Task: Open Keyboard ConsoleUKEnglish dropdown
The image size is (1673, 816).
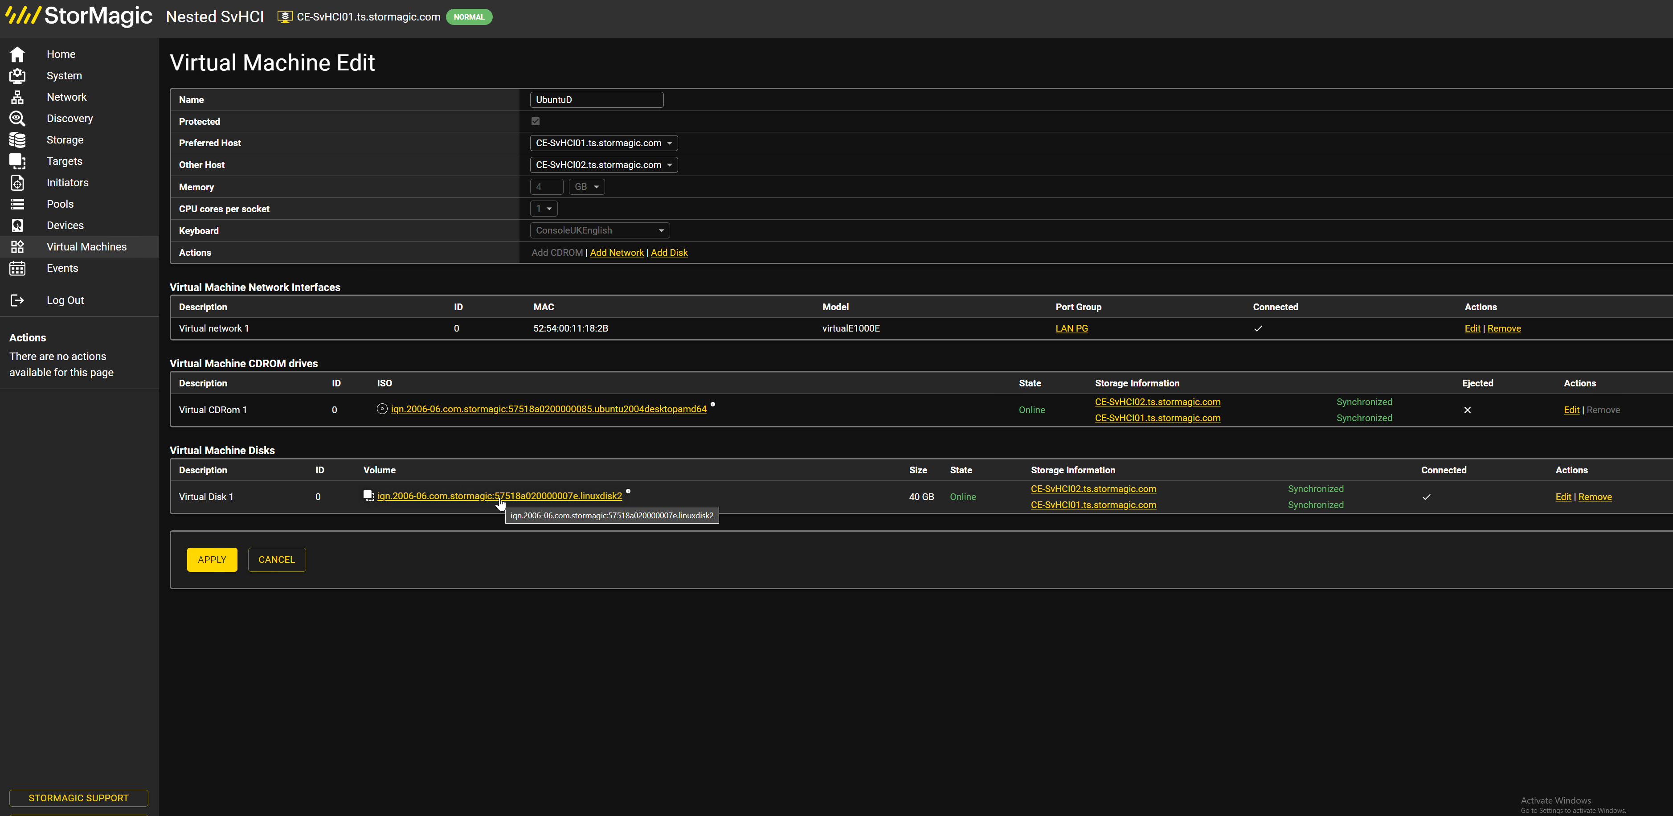Action: (x=599, y=231)
